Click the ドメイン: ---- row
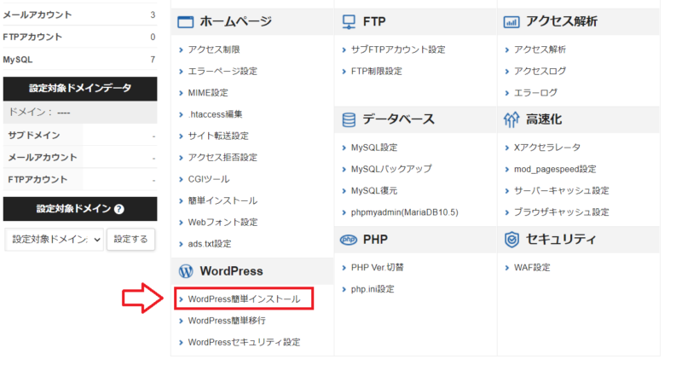682x371 pixels. coord(79,113)
